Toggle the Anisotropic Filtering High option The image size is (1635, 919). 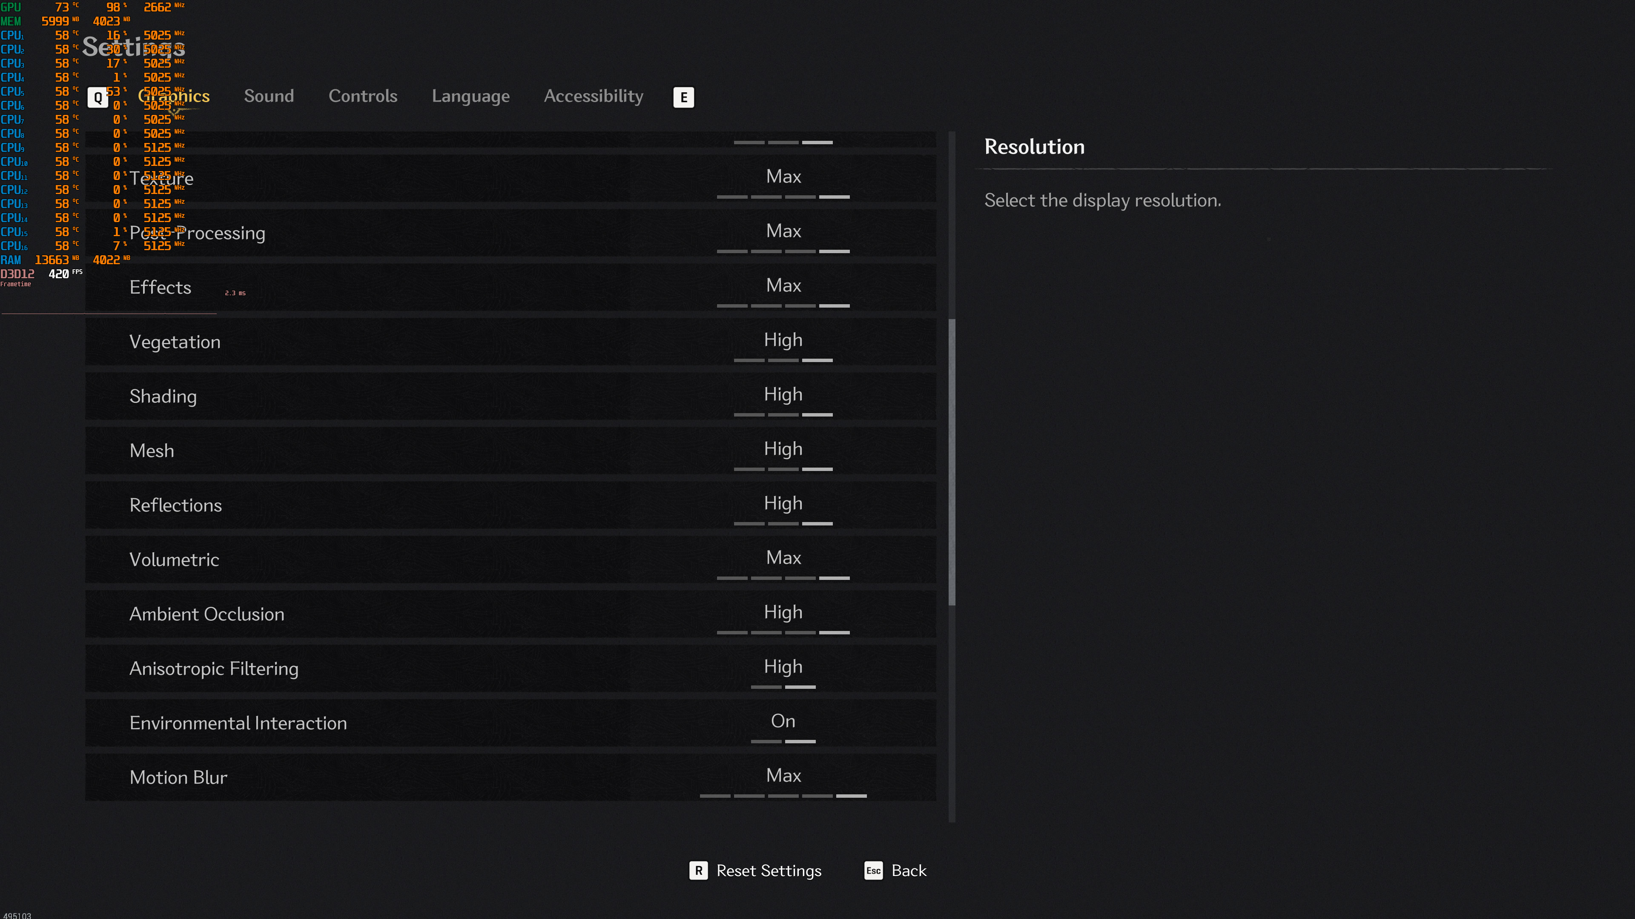783,667
